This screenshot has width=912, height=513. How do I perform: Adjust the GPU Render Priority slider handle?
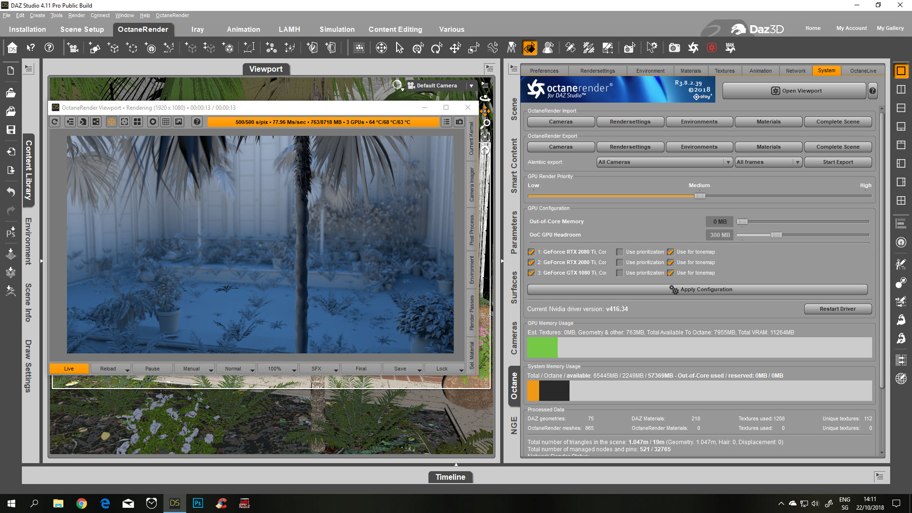[x=700, y=196]
